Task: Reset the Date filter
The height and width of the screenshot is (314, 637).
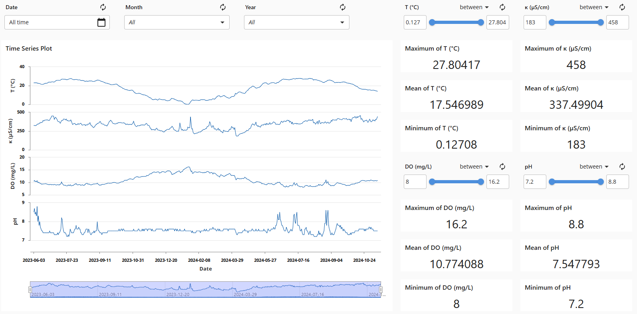Action: pyautogui.click(x=103, y=7)
